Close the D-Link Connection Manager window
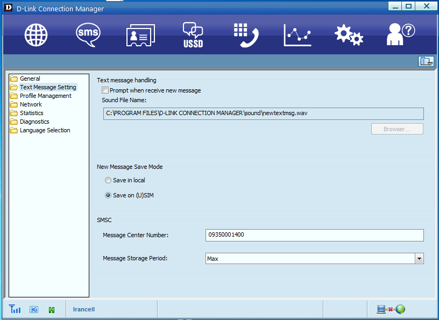 (x=426, y=6)
